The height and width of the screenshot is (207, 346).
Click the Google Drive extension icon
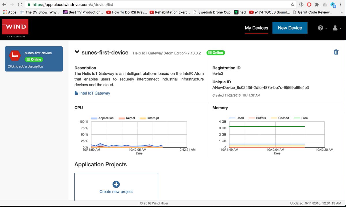click(x=325, y=5)
